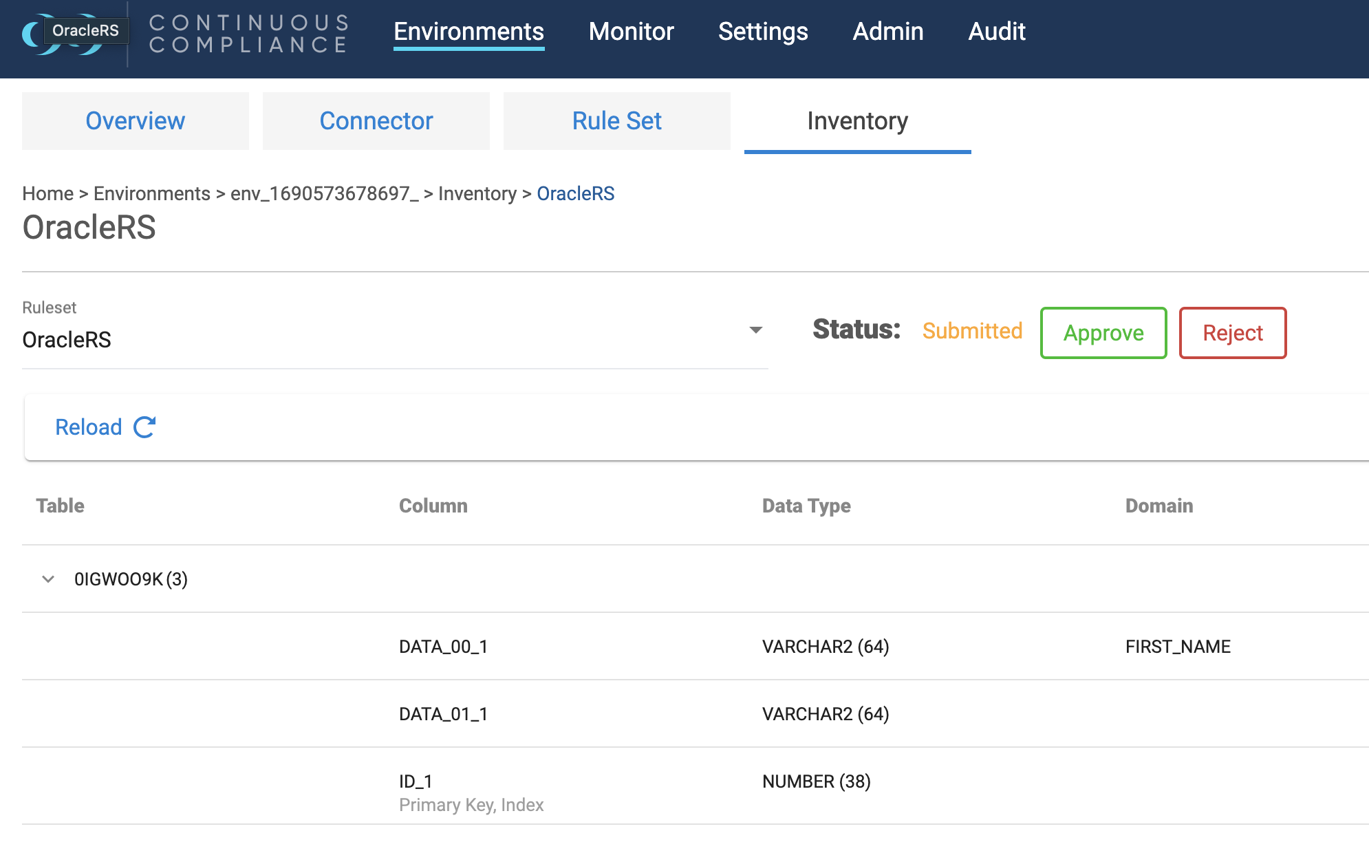Click the Reload link text

coord(89,427)
